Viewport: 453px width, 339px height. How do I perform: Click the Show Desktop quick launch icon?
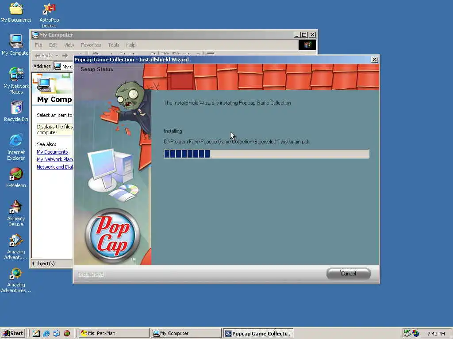point(36,333)
